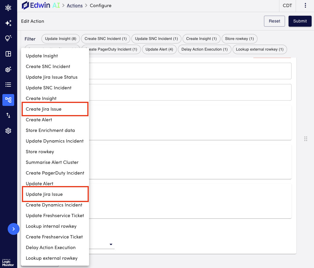Viewport: 314px width, 268px height.
Task: Open the atom icon in sidebar
Action: [x=8, y=8]
